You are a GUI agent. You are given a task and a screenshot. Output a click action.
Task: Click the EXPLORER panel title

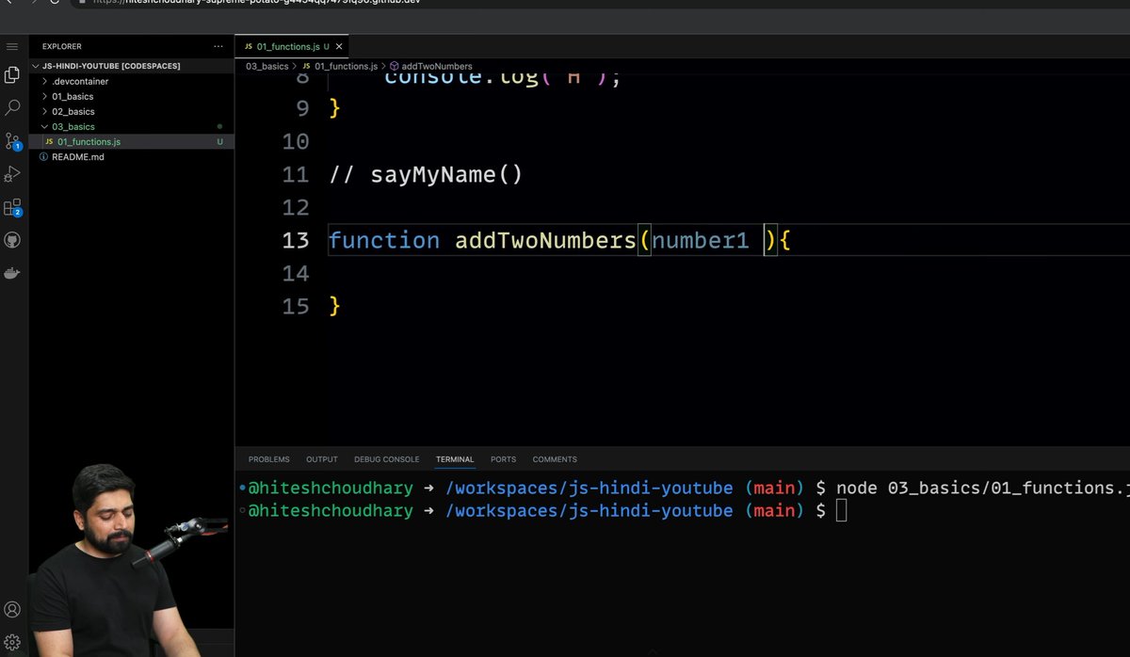click(61, 46)
